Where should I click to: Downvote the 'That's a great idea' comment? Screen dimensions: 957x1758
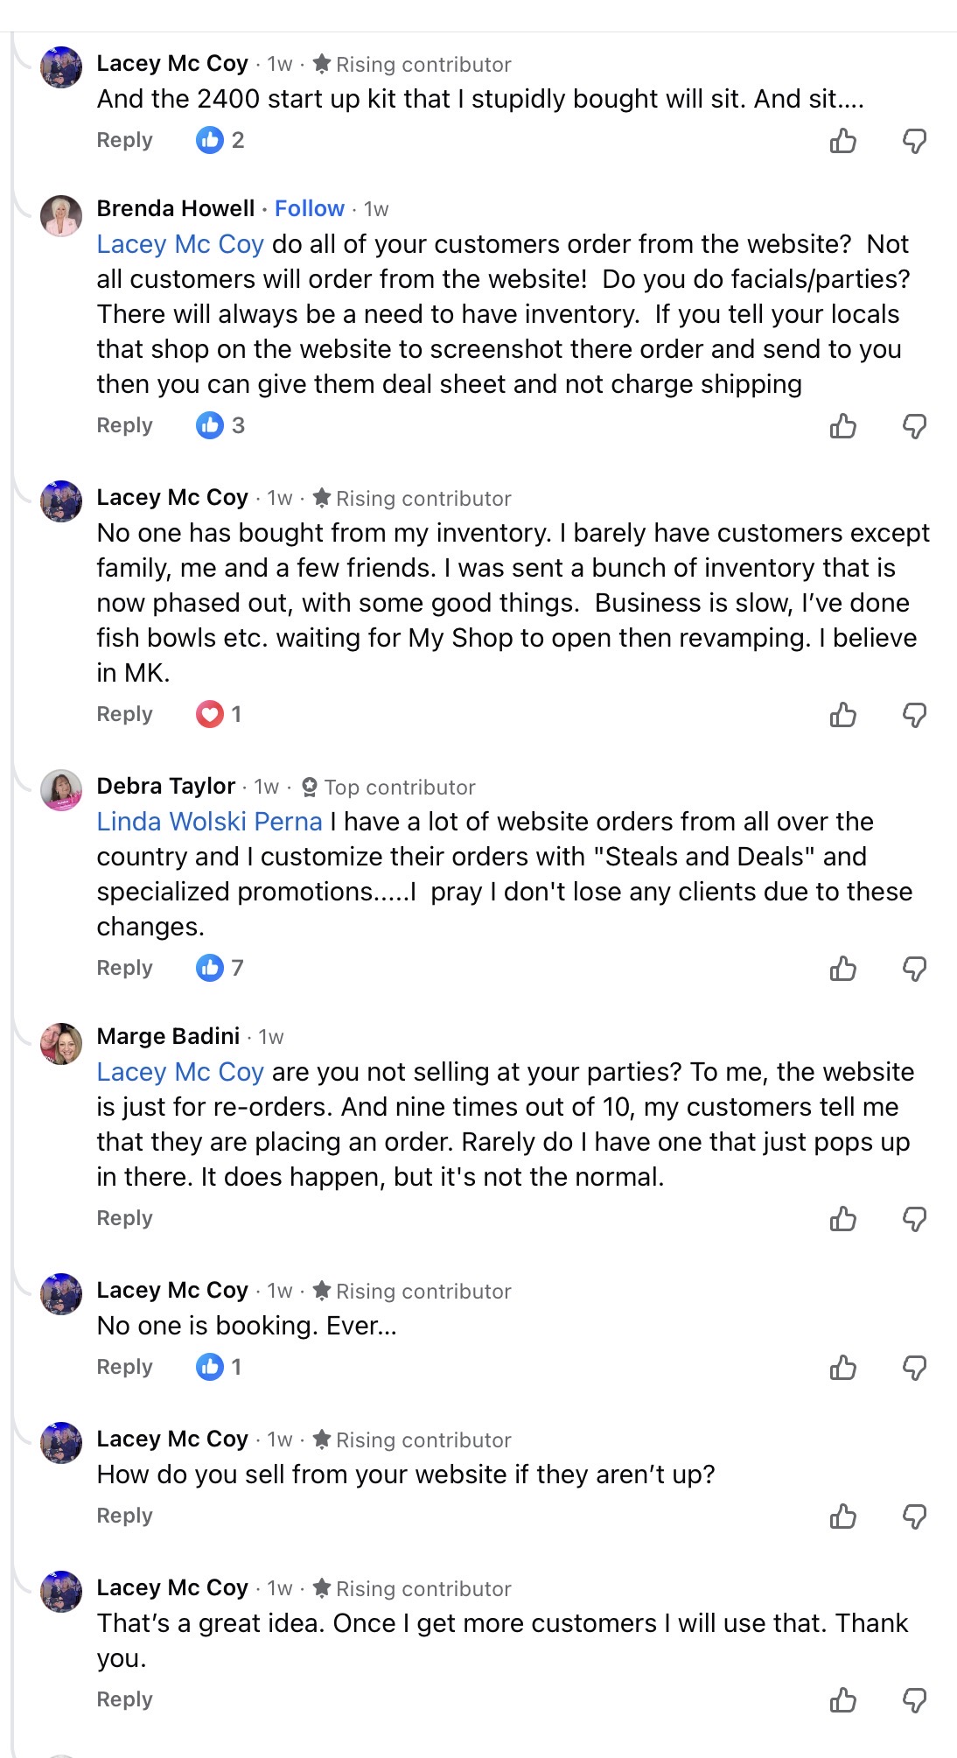(914, 1700)
